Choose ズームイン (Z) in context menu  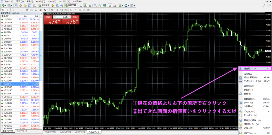(x=255, y=111)
